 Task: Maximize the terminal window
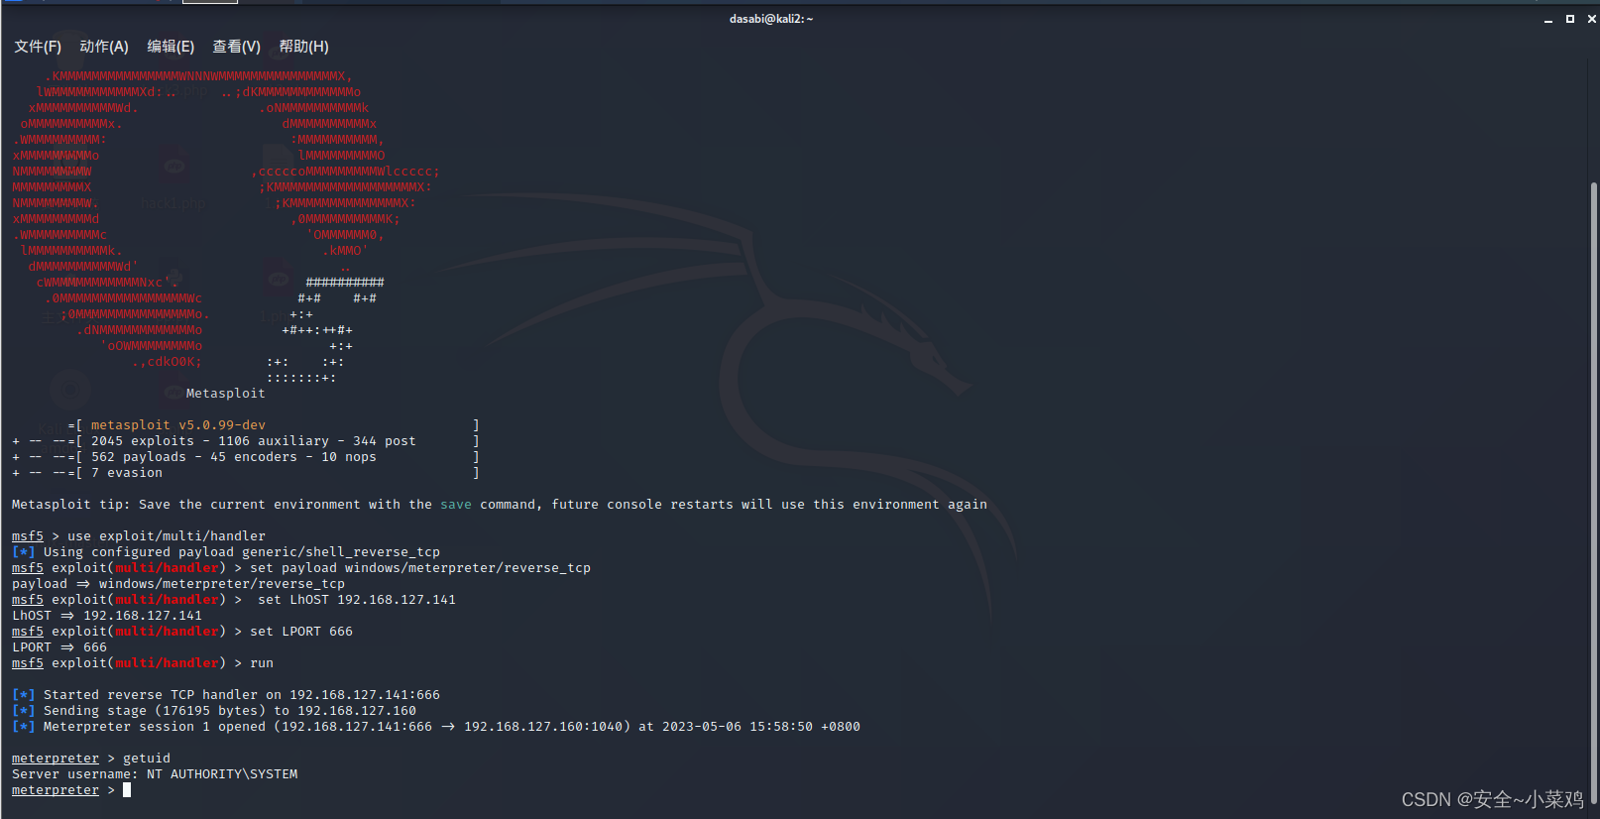click(x=1570, y=19)
